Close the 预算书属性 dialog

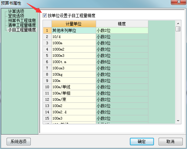coord(178,2)
